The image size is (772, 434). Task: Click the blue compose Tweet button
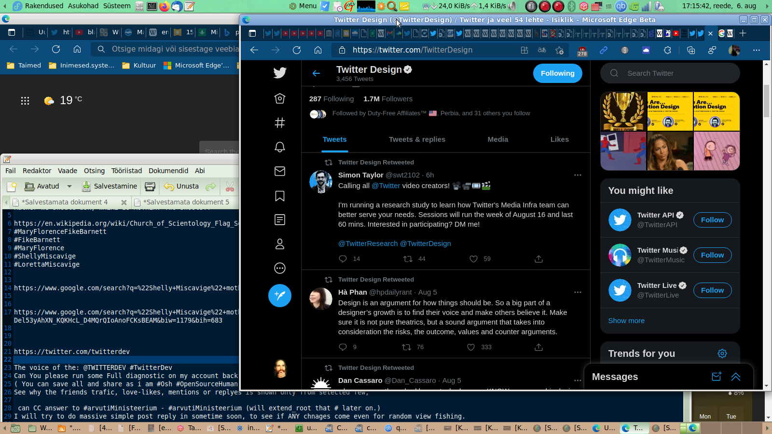click(x=280, y=295)
